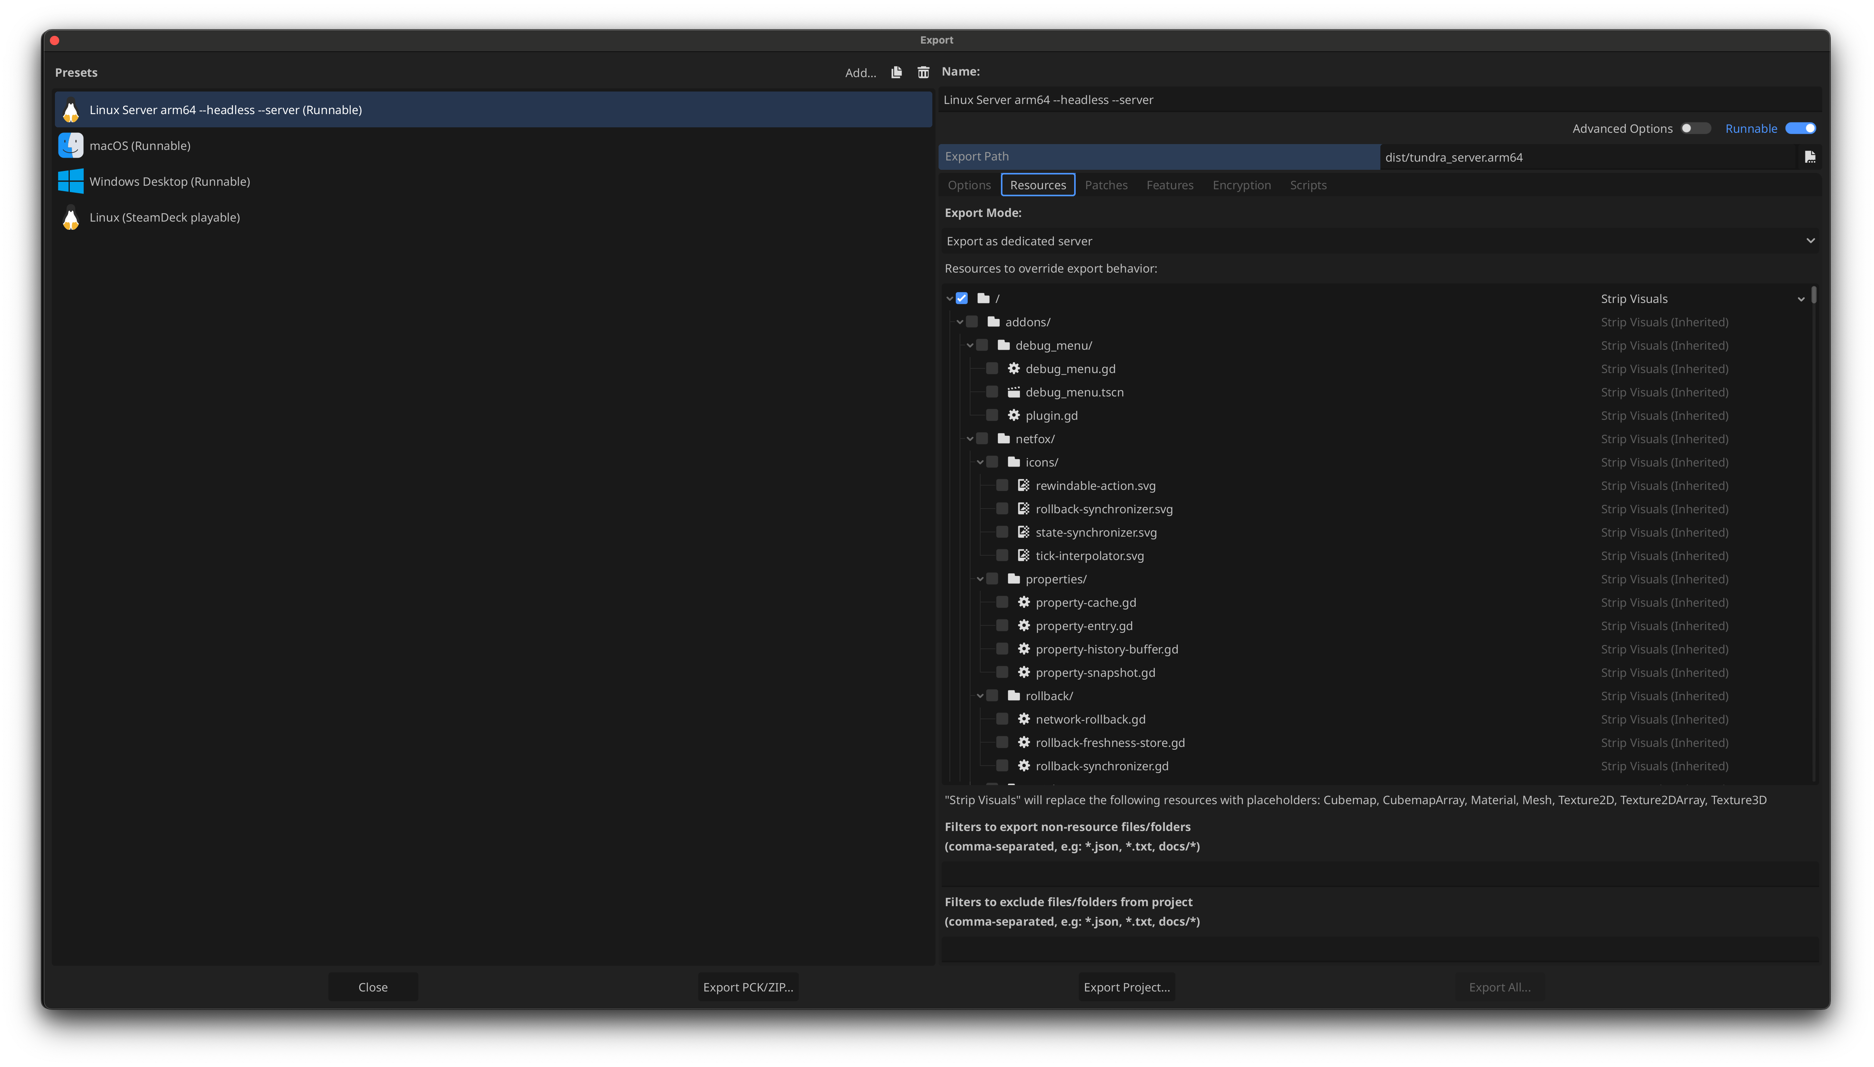Click the SteamDeck Linux penguin icon
This screenshot has height=1067, width=1874.
[71, 218]
